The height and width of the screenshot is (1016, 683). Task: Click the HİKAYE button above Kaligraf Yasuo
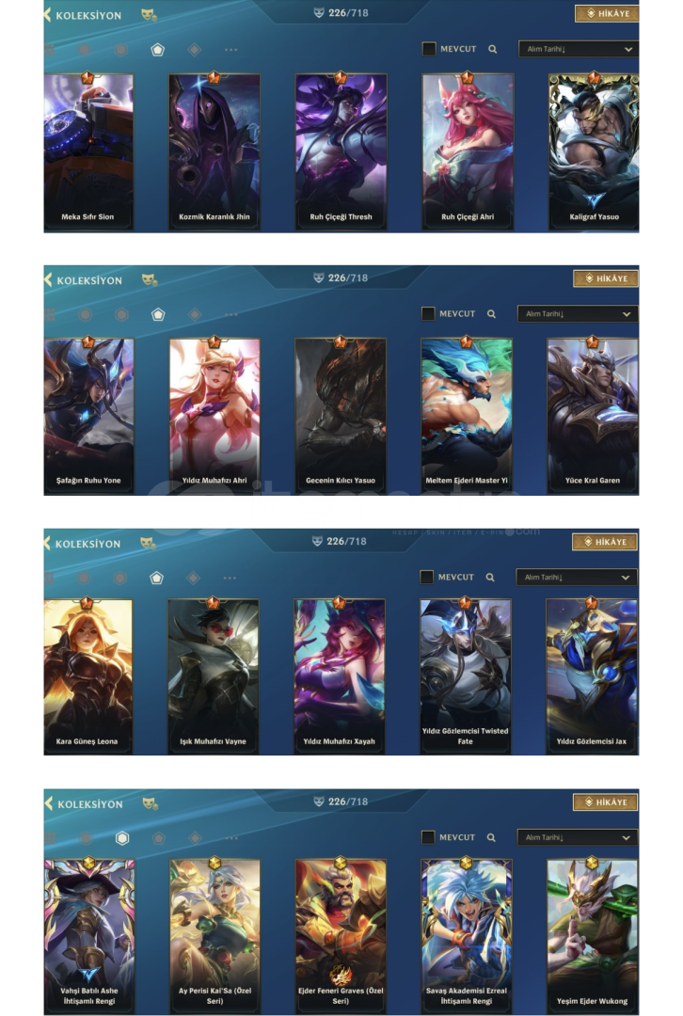click(607, 13)
